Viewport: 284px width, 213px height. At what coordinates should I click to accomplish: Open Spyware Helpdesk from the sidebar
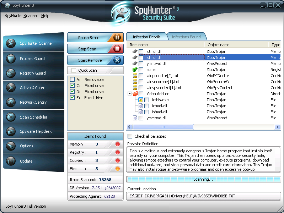pyautogui.click(x=36, y=131)
